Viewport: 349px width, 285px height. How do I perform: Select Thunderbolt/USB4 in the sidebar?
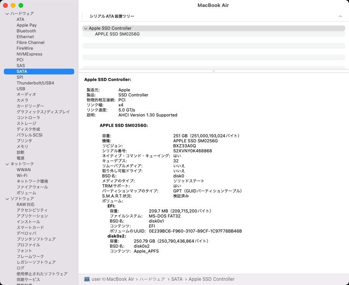pos(35,83)
